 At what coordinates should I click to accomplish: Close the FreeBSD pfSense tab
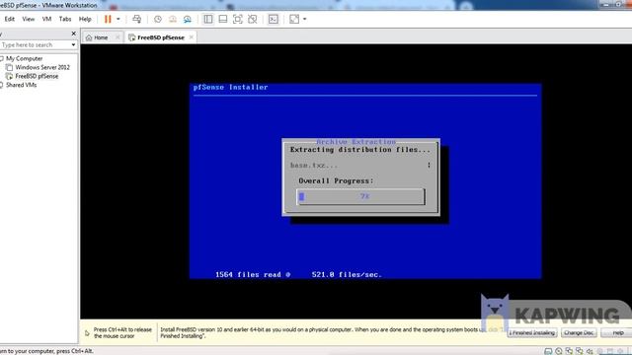pos(191,37)
